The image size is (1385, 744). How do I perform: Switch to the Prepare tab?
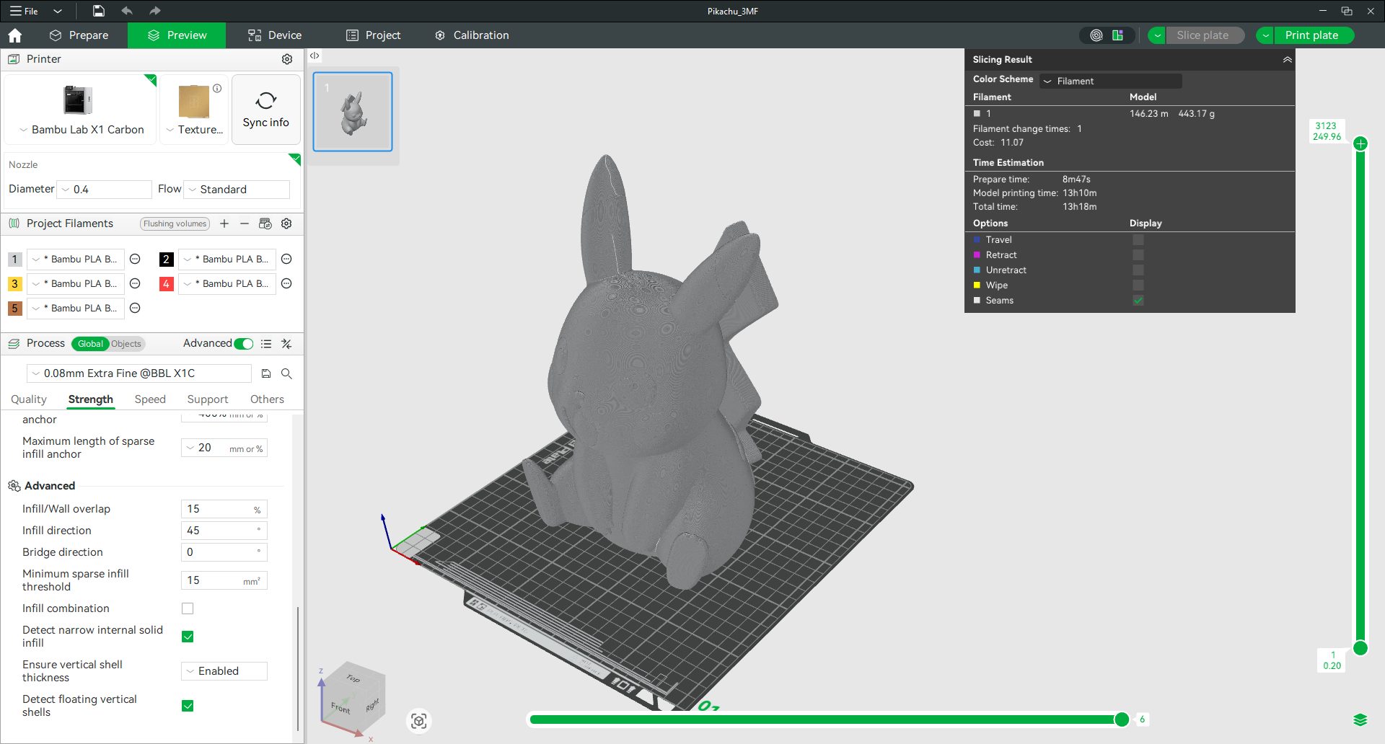pos(79,35)
